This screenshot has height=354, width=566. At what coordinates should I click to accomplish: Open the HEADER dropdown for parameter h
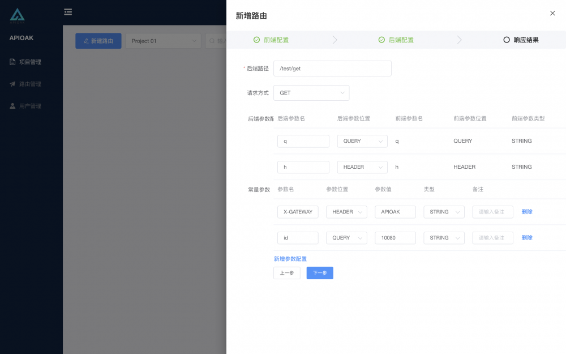pyautogui.click(x=362, y=167)
